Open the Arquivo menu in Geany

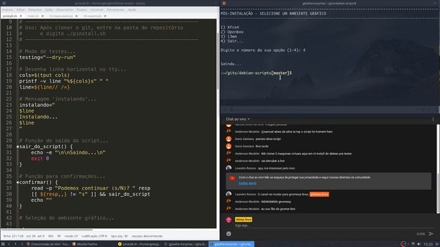(8, 10)
